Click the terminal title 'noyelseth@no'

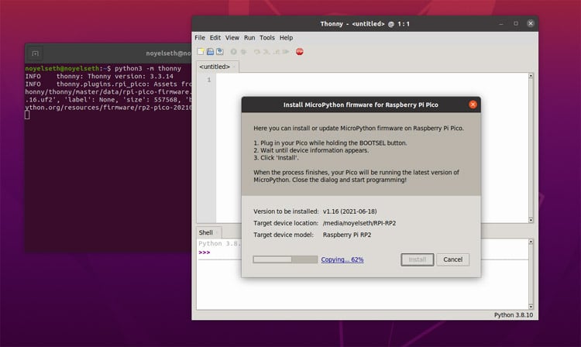point(169,53)
